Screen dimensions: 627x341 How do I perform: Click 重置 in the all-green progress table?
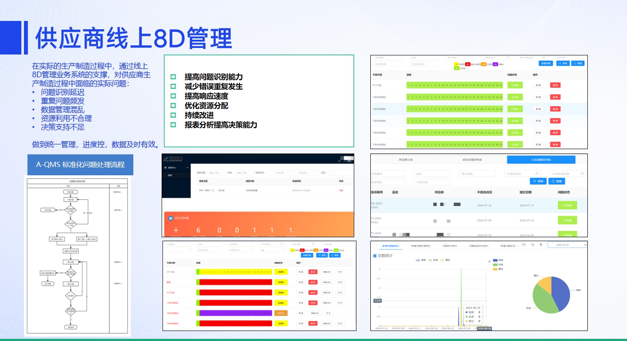[577, 63]
